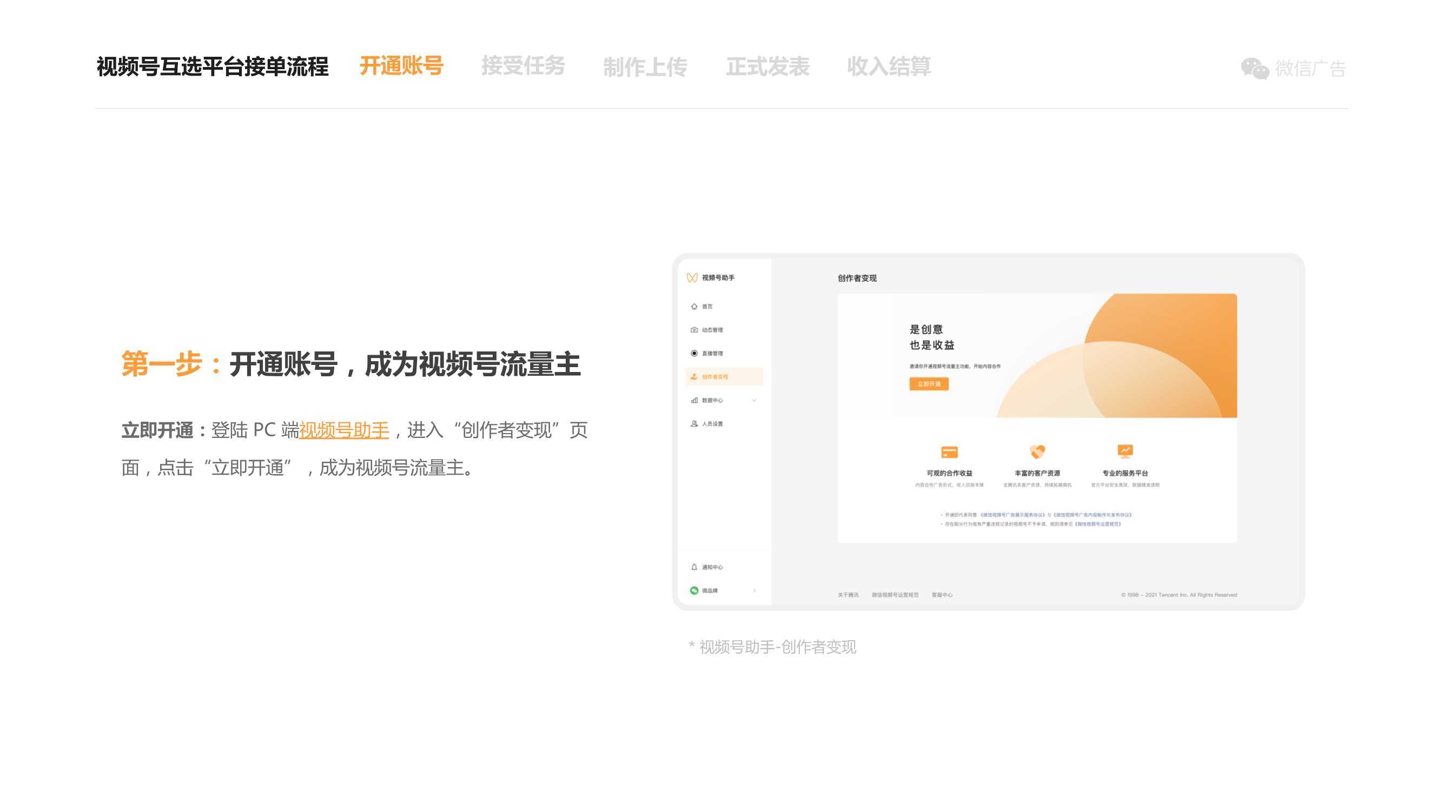This screenshot has width=1442, height=811.
Task: Click the 可观的合作收益 feature title
Action: (949, 474)
